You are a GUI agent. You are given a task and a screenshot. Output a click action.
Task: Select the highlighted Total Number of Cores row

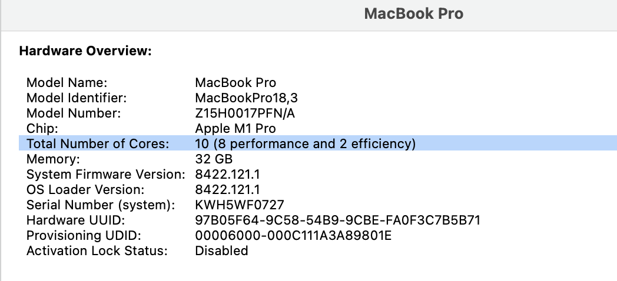tap(318, 143)
